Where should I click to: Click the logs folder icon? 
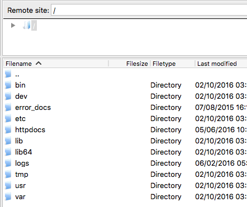[x=8, y=163]
